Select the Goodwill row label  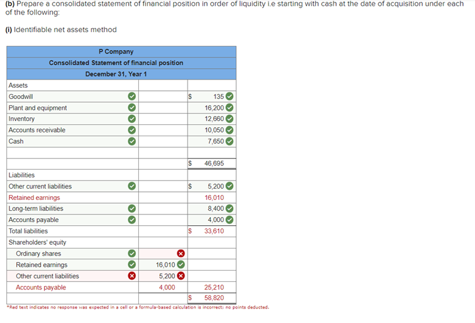pyautogui.click(x=21, y=97)
